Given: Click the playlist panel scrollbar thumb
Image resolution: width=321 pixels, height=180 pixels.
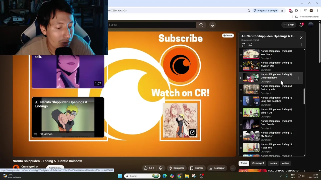Looking at the screenshot, I should [304, 96].
